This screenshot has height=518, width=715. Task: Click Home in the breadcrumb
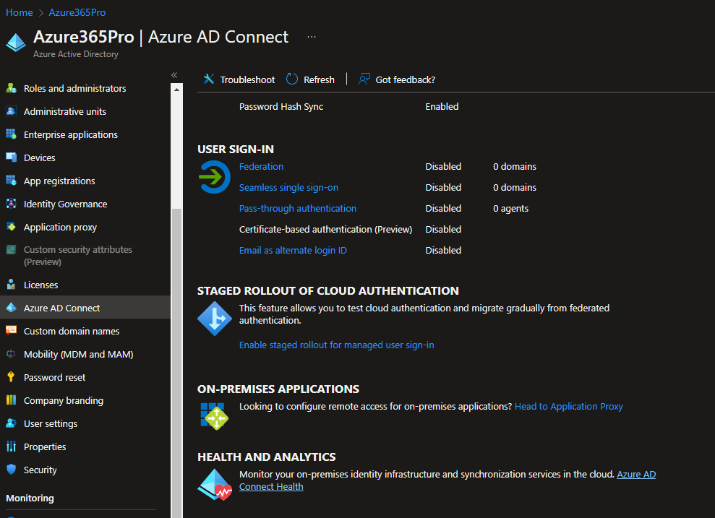pos(19,12)
